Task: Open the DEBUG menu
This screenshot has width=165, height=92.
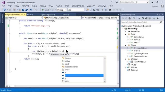Action: [43, 6]
